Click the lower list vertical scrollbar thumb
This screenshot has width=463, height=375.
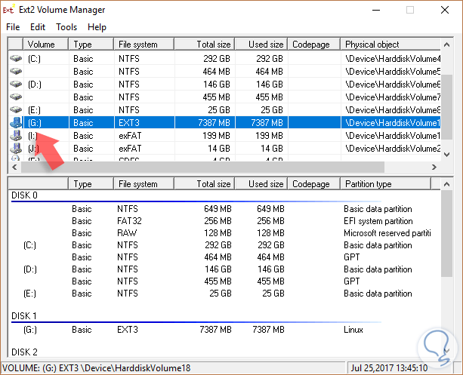click(446, 234)
